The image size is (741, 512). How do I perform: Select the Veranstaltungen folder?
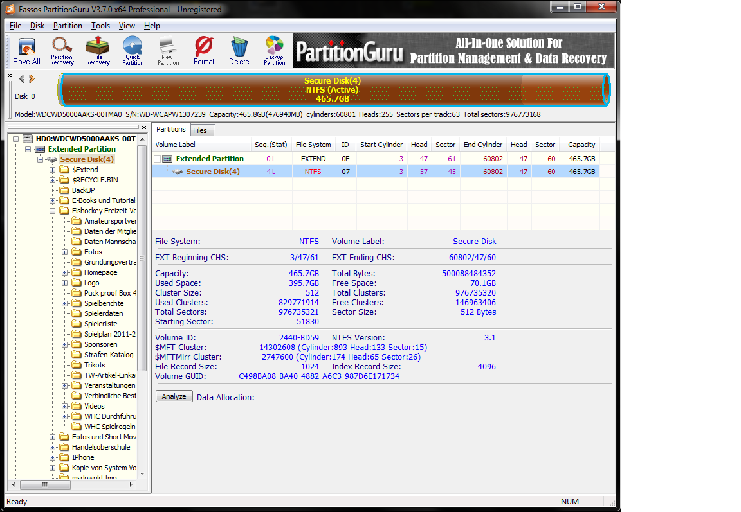(109, 385)
